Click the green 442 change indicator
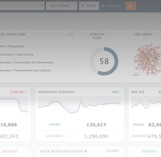The width and height of the screenshot is (161, 157). click(116, 92)
